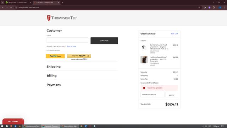
Task: Click the second taskbar round icon
Action: pos(7,126)
